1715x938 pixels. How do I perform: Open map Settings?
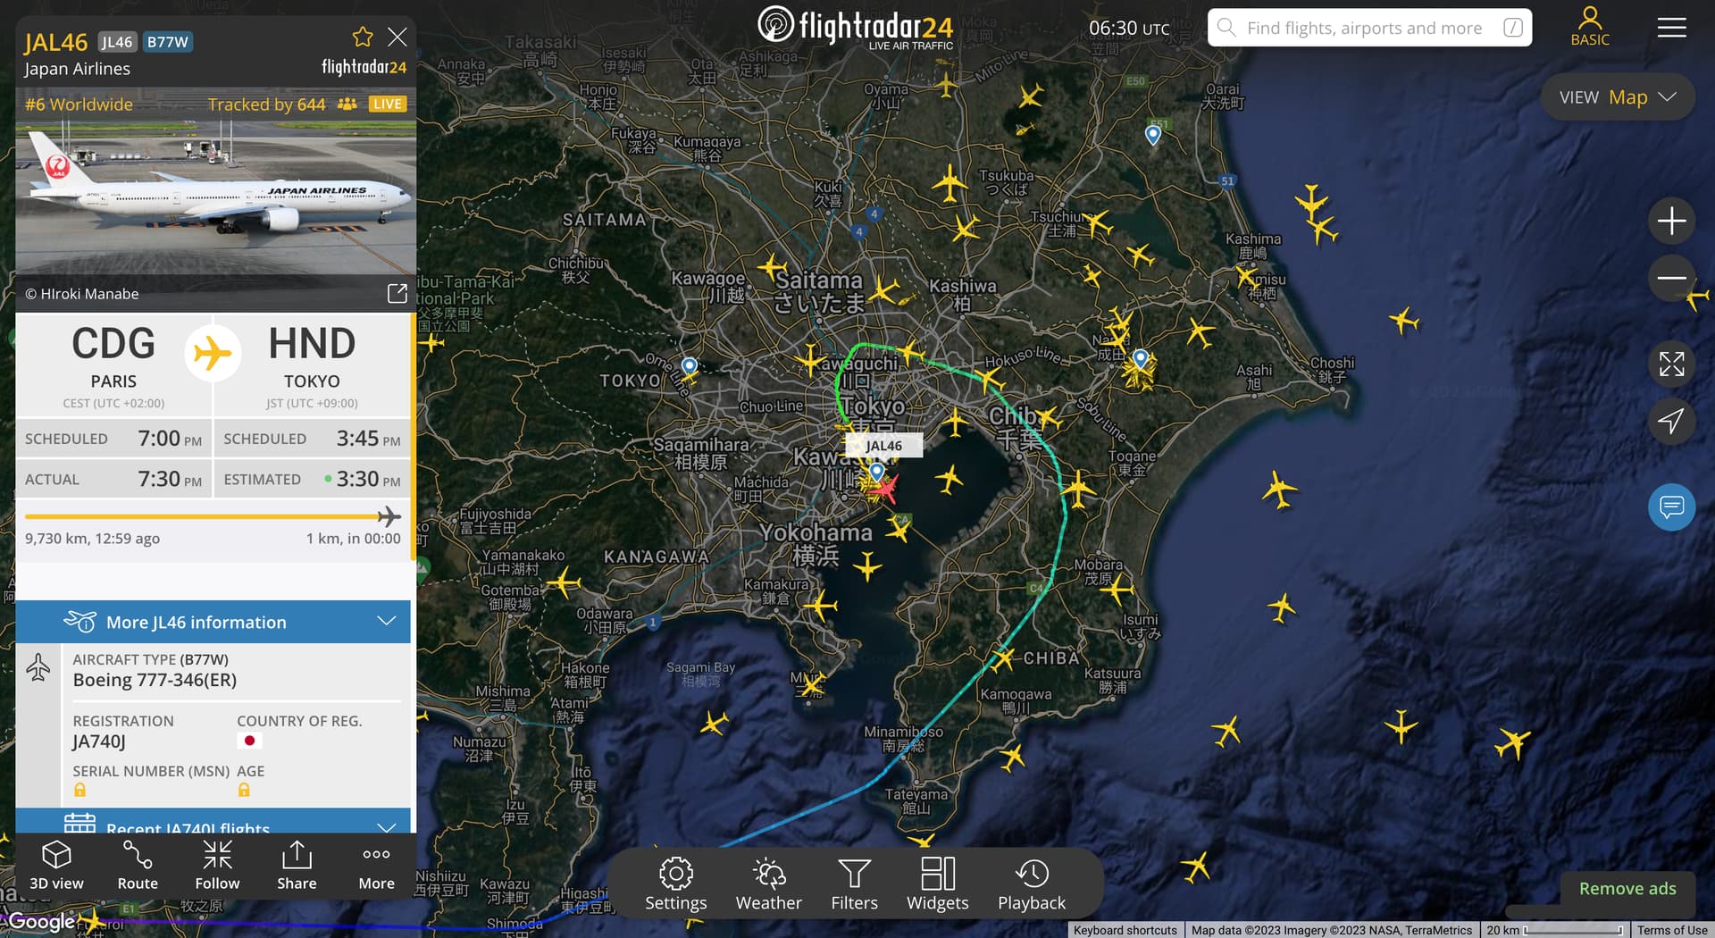[x=676, y=884]
